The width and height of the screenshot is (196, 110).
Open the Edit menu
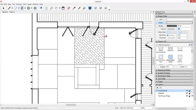[x=5, y=4]
